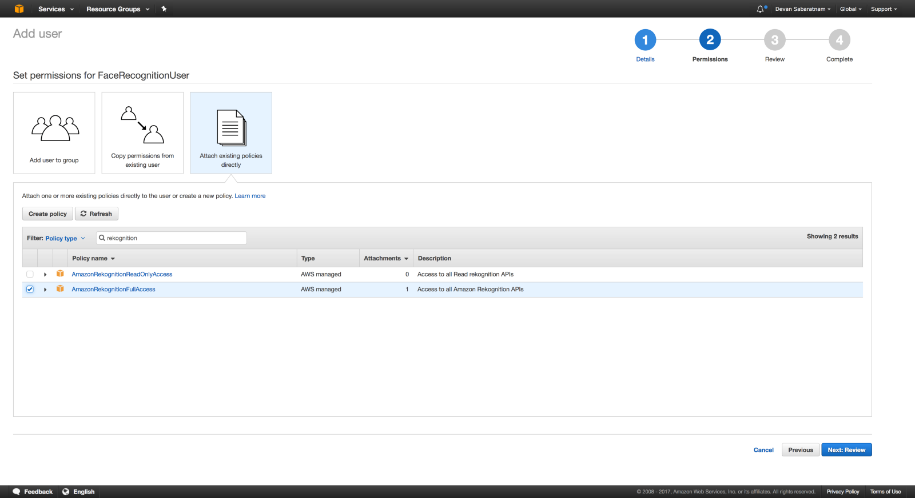Expand the AmazonRekognitionFullAccess policy row arrow
Viewport: 915px width, 498px height.
[x=45, y=290]
